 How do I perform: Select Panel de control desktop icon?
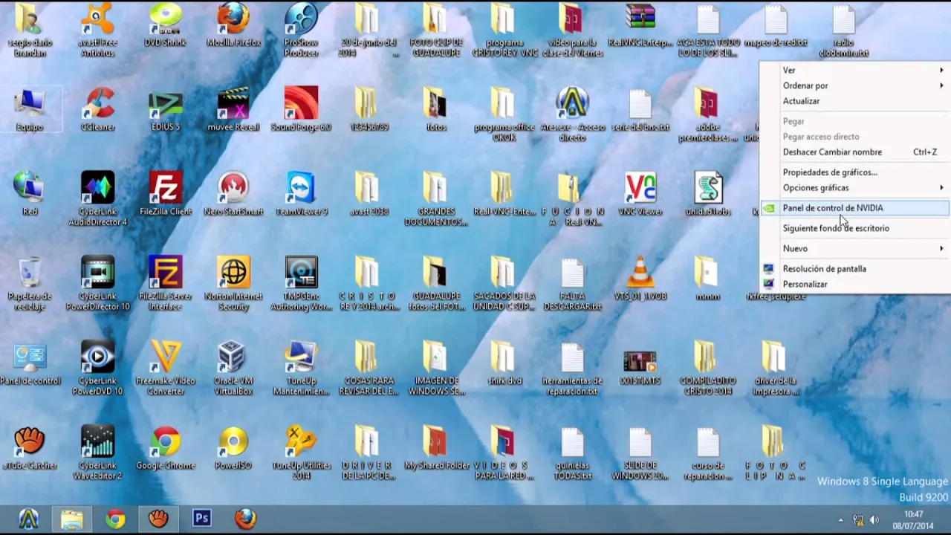tap(30, 363)
